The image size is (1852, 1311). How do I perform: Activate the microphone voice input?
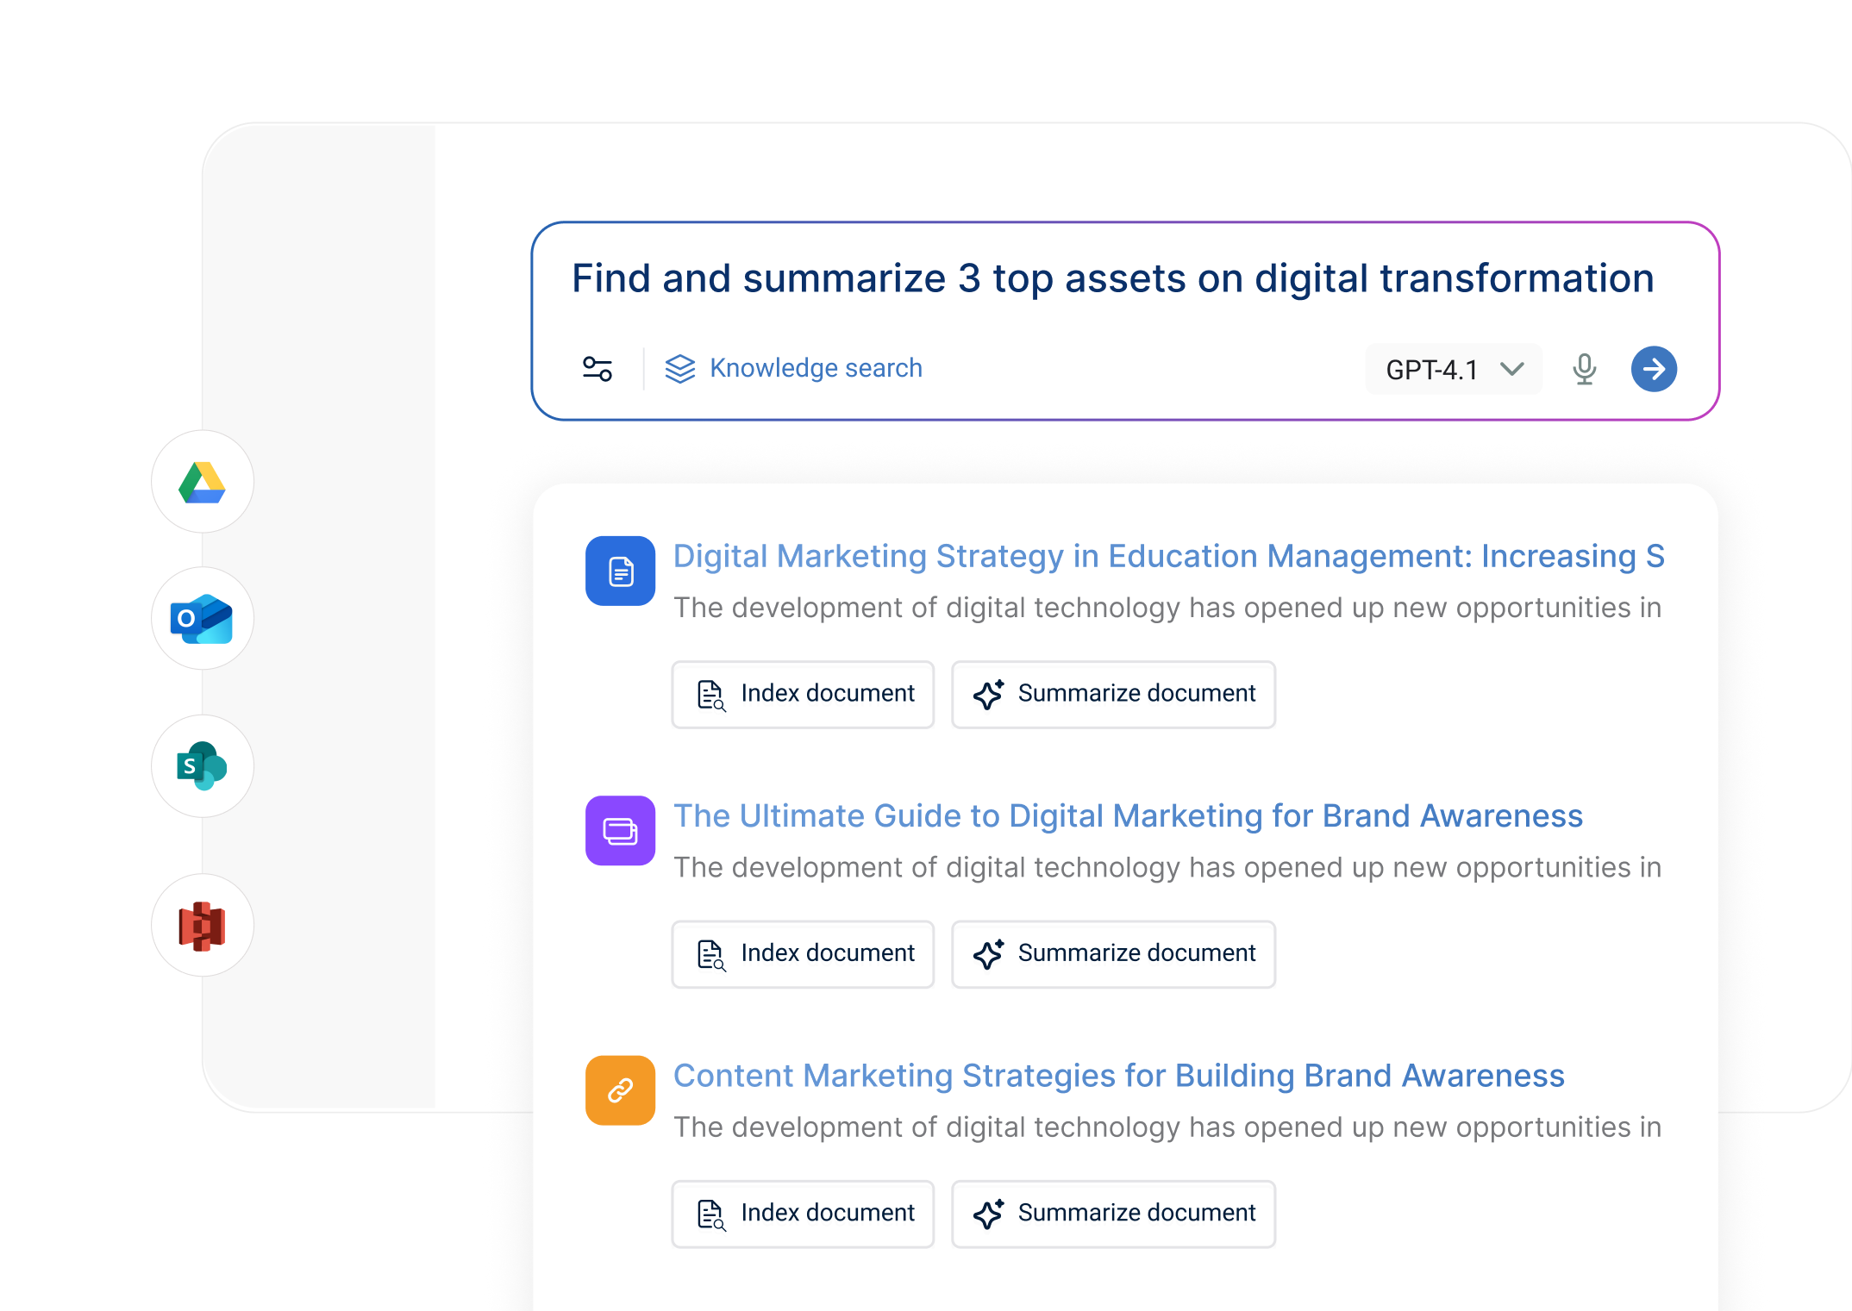tap(1584, 369)
